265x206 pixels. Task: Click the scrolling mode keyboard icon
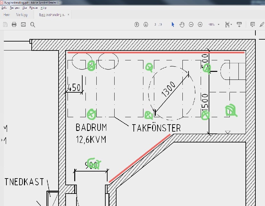[x=239, y=25]
